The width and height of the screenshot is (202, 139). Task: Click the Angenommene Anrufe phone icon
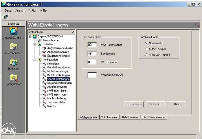(x=44, y=48)
